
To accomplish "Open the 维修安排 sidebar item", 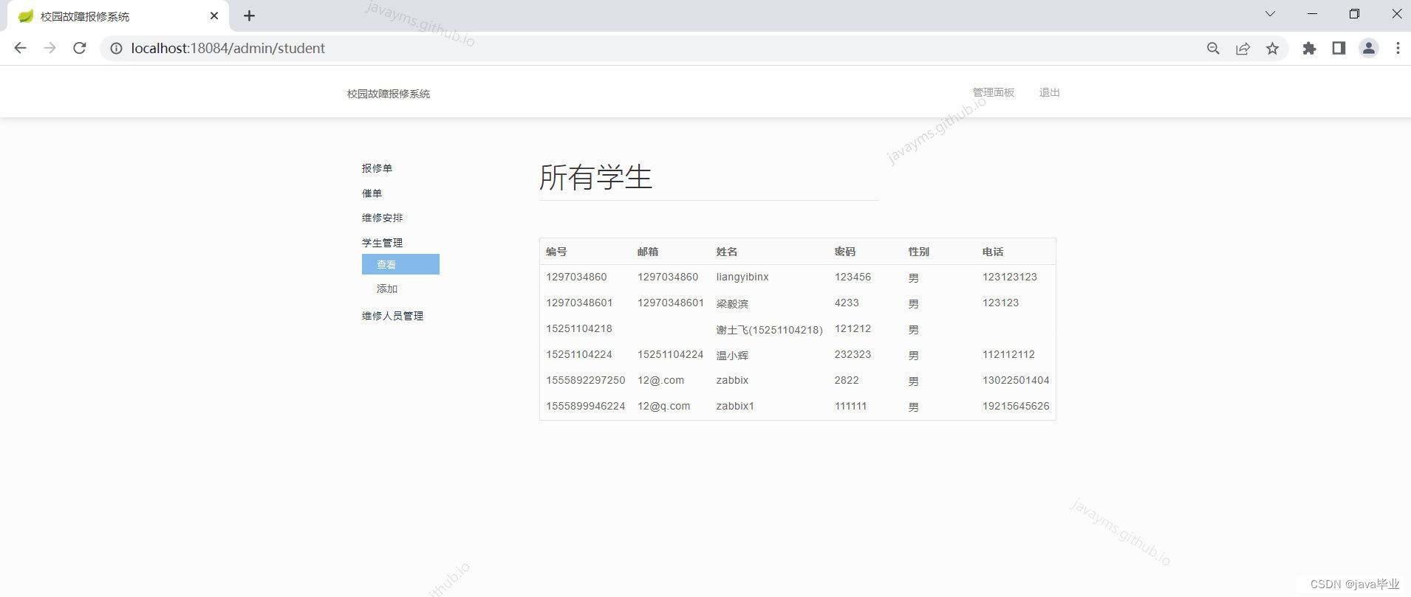I will (382, 218).
